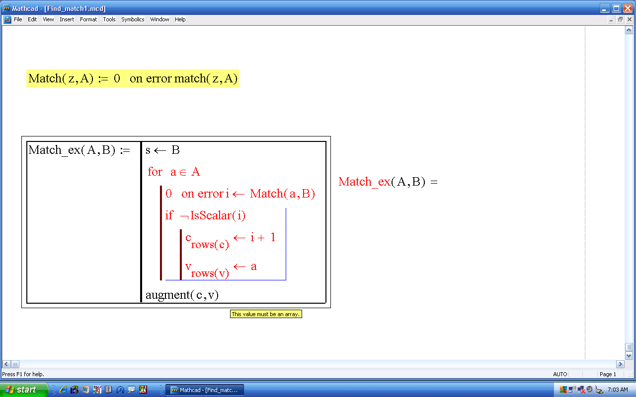Open the Tools menu
This screenshot has height=397, width=636.
(109, 19)
